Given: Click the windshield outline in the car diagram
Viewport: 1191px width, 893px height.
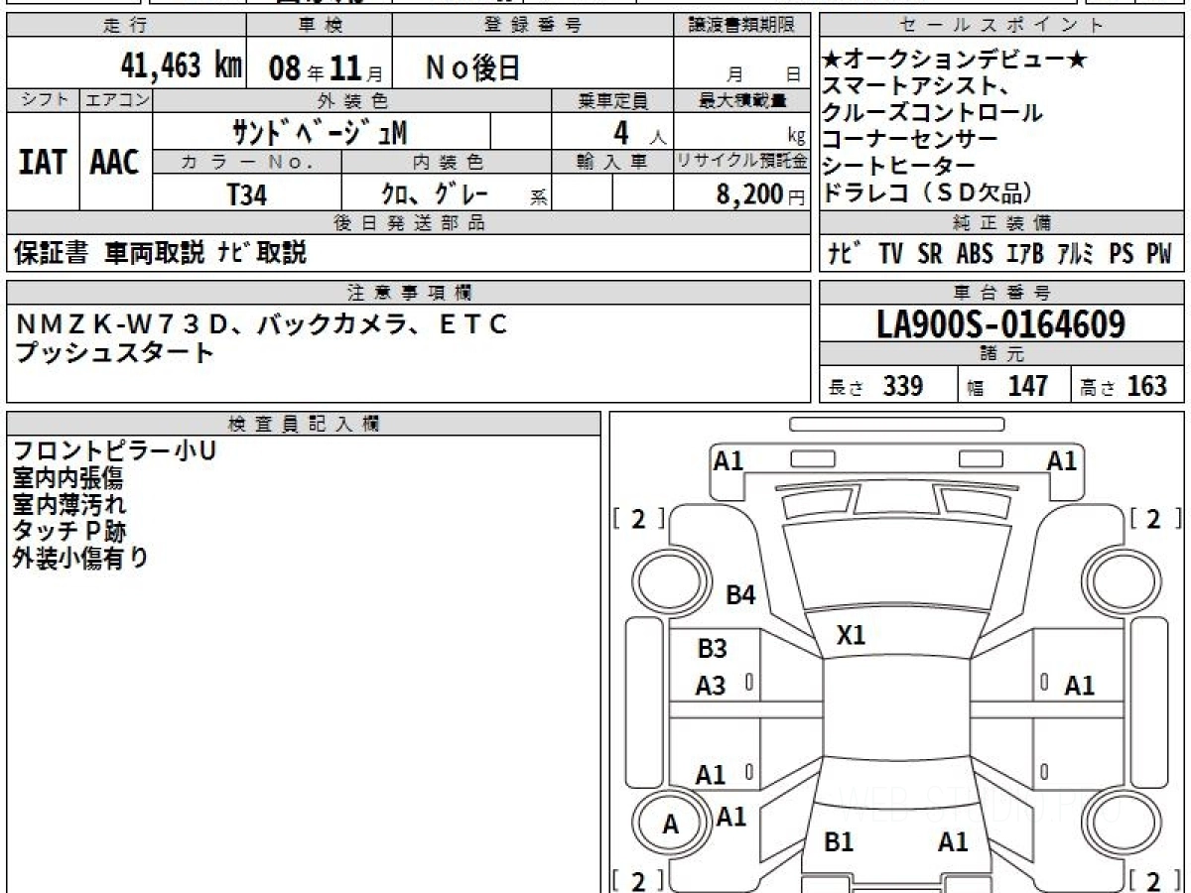Looking at the screenshot, I should pyautogui.click(x=895, y=568).
